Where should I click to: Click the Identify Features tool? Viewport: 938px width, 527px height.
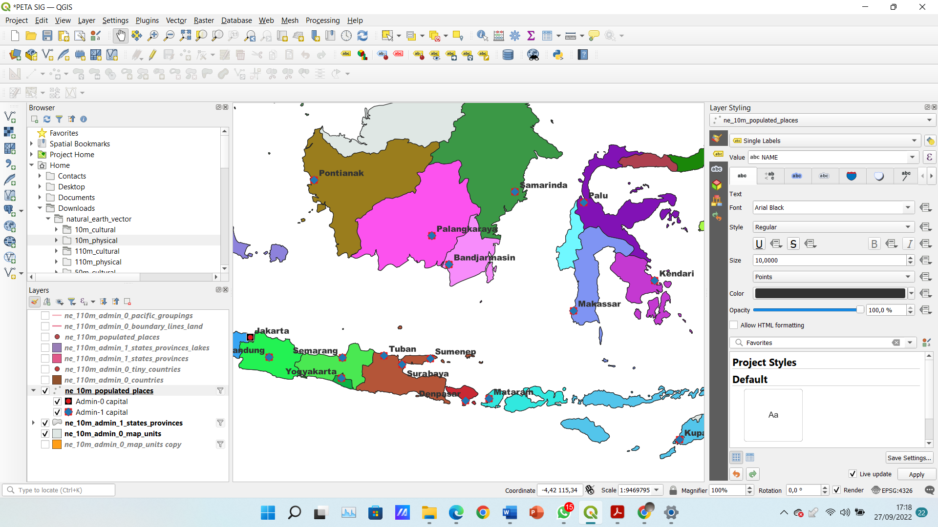tap(482, 36)
